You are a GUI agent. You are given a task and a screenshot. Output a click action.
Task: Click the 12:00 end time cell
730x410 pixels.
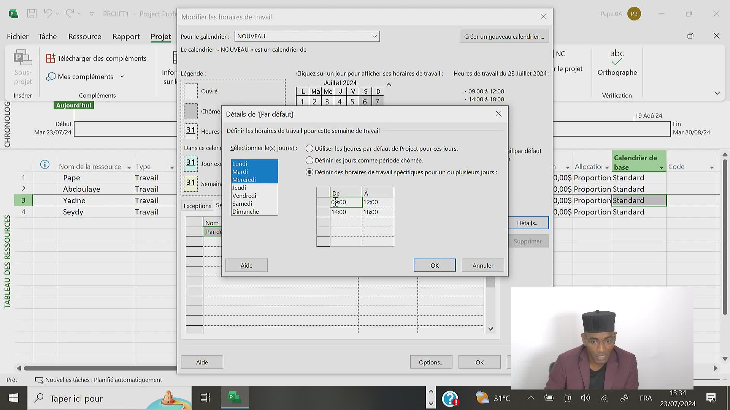pyautogui.click(x=378, y=202)
